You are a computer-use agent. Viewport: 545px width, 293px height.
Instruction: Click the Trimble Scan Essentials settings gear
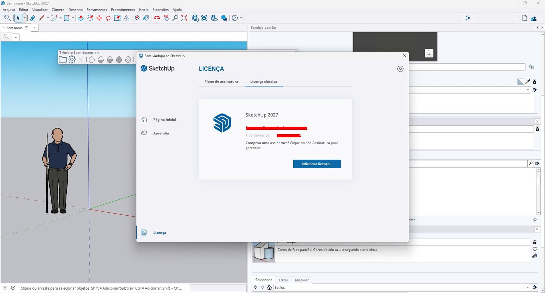(72, 60)
